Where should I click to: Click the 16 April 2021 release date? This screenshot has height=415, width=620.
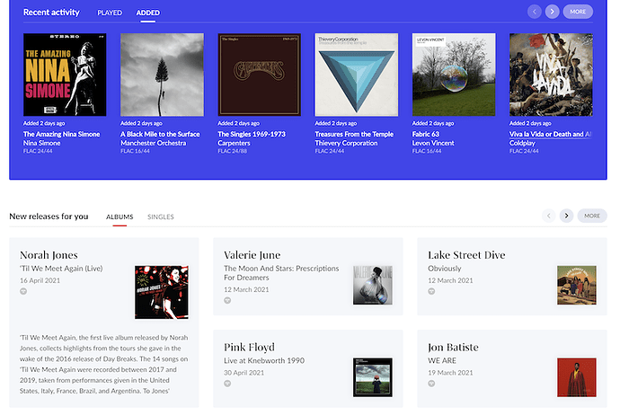(x=40, y=280)
